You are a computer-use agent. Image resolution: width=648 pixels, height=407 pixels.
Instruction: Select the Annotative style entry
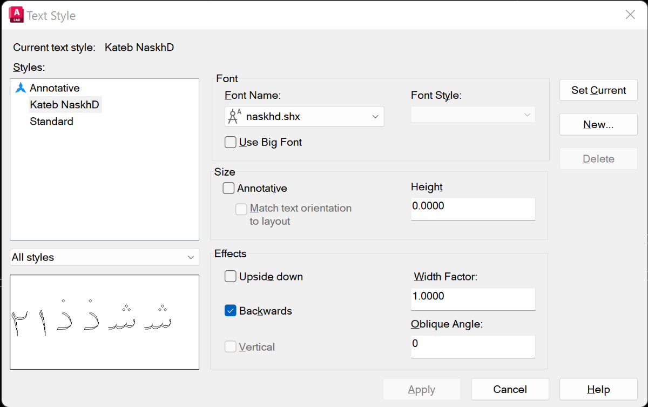tap(55, 88)
